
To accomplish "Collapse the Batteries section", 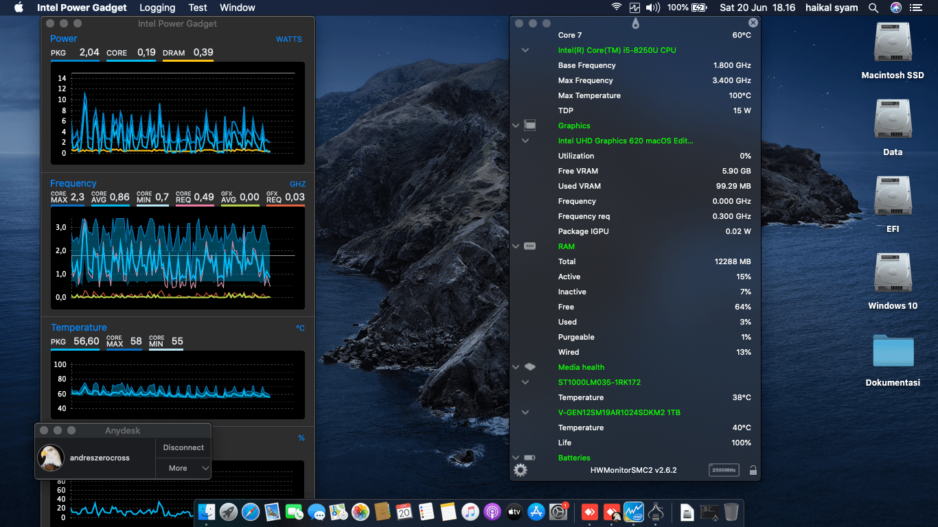I will [516, 458].
